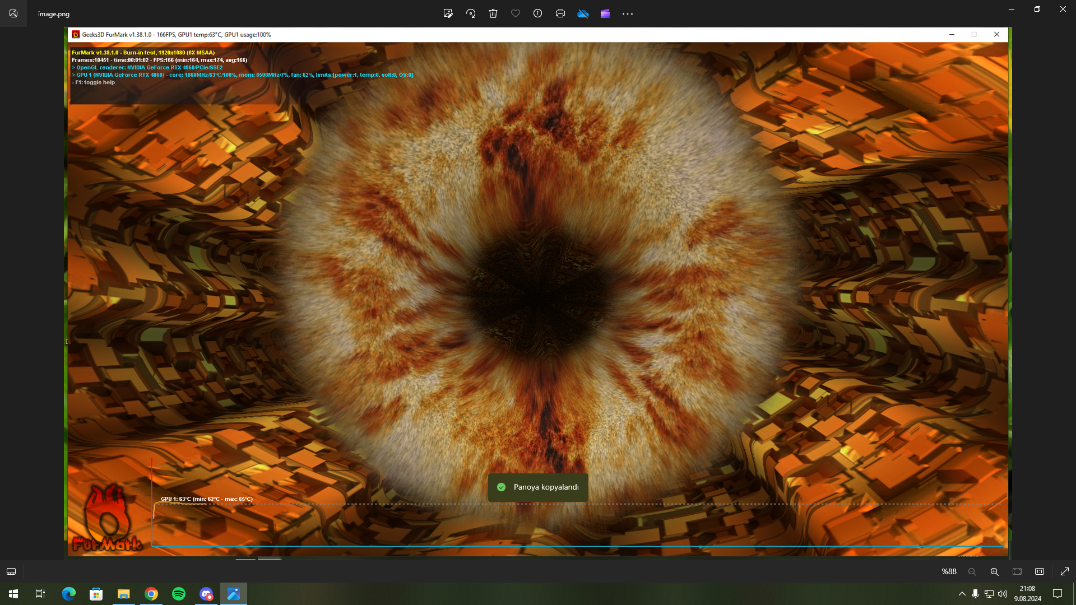Screen dimensions: 1076x605
Task: Enter fullscreen with the diagonal arrows icon
Action: tap(1065, 571)
